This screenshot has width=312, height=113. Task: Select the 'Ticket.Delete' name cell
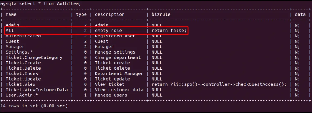[x=23, y=68]
